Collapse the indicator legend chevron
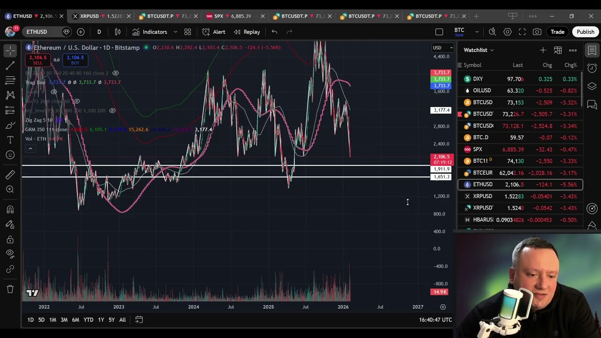Screen dimensions: 601x338 coord(30,149)
